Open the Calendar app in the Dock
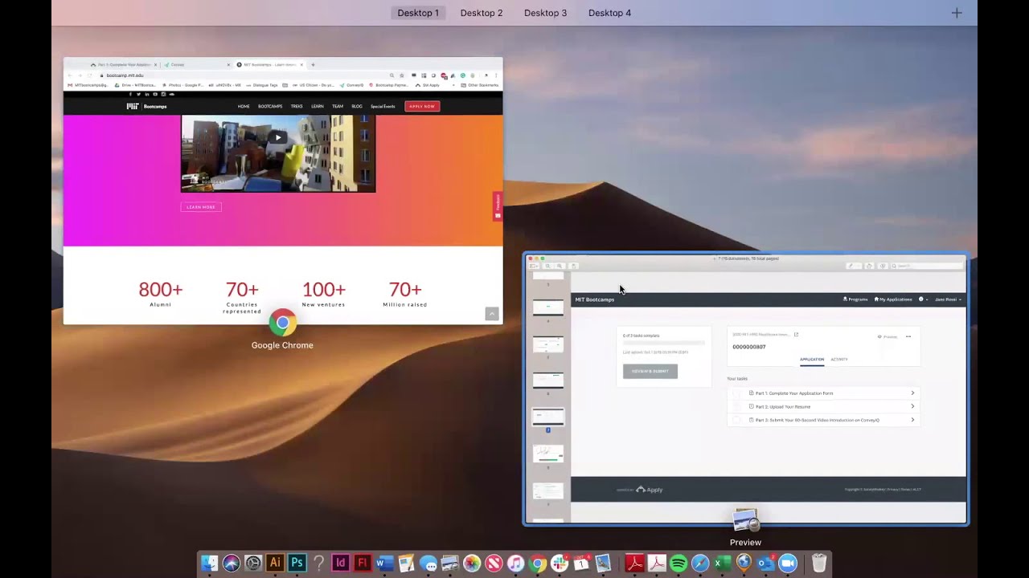This screenshot has height=578, width=1029. tap(581, 564)
